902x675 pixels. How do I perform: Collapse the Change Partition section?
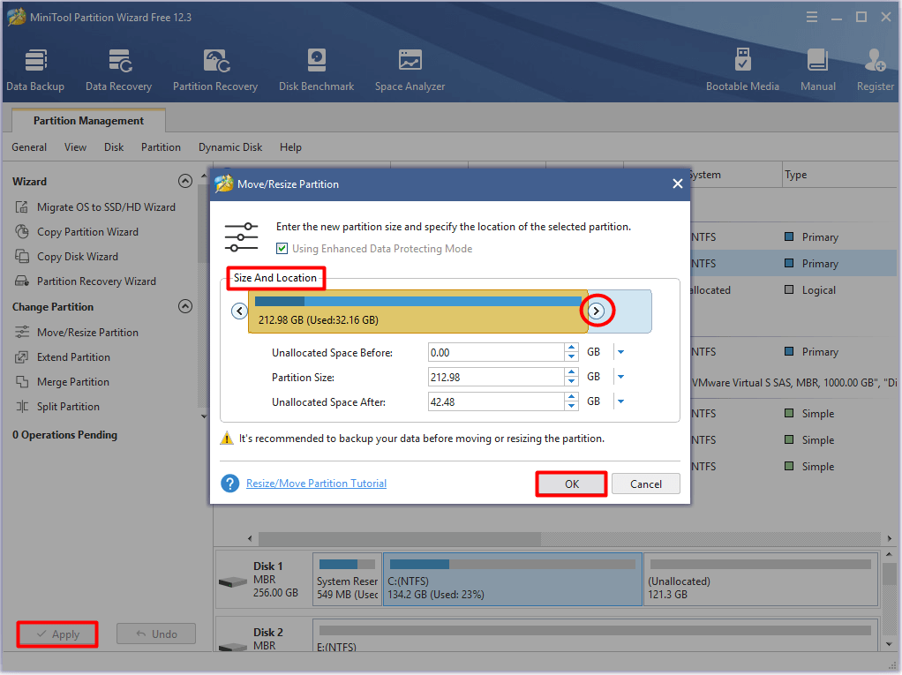185,306
